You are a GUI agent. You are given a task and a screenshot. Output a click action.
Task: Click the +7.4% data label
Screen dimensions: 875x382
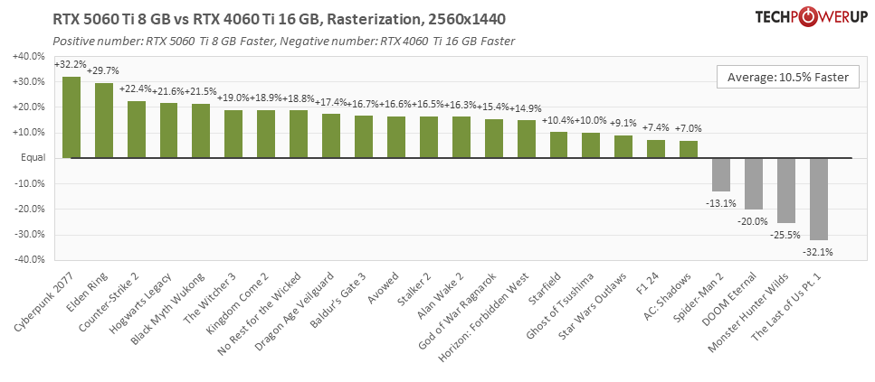tap(656, 127)
